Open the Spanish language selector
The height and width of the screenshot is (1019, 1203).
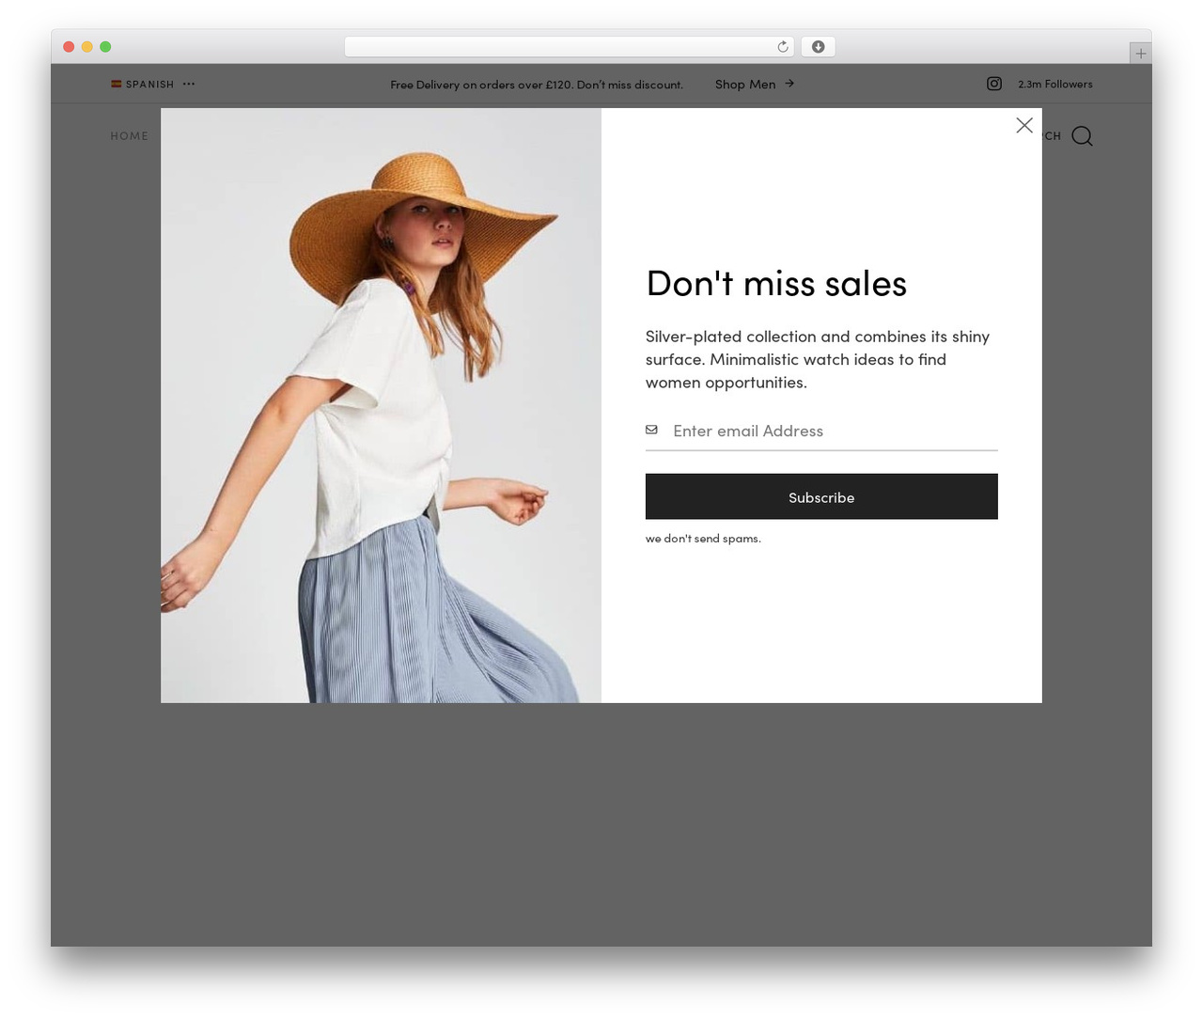(149, 84)
